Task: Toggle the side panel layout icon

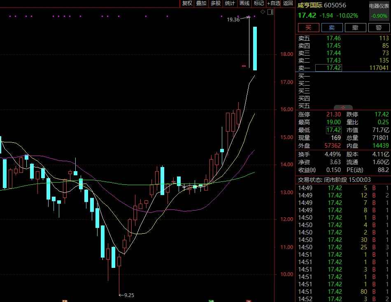Action: click(x=270, y=12)
